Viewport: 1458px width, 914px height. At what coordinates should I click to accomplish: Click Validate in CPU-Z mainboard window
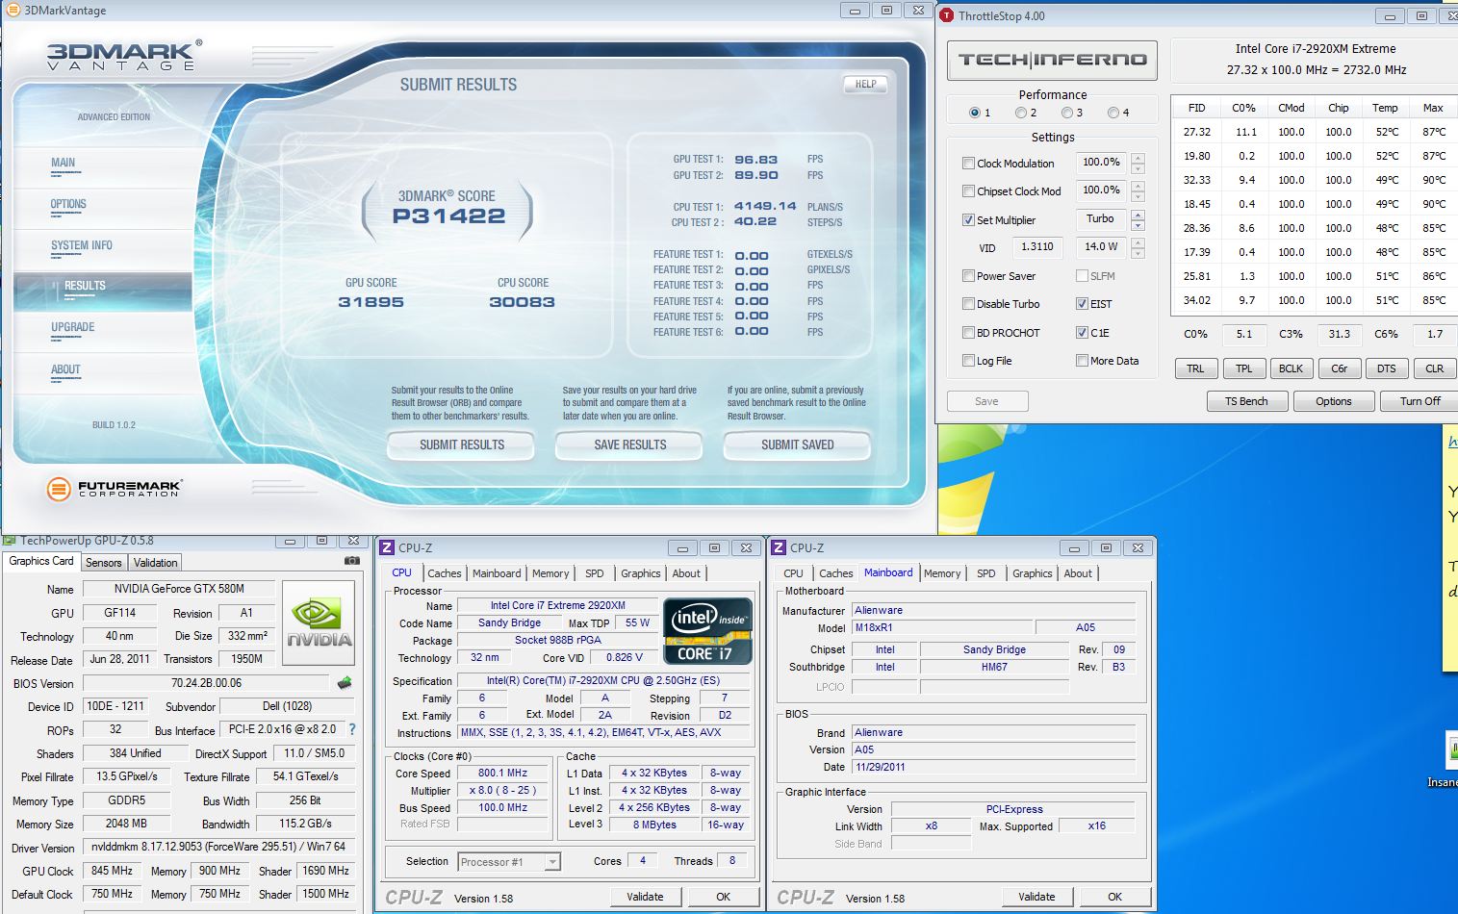coord(1036,897)
